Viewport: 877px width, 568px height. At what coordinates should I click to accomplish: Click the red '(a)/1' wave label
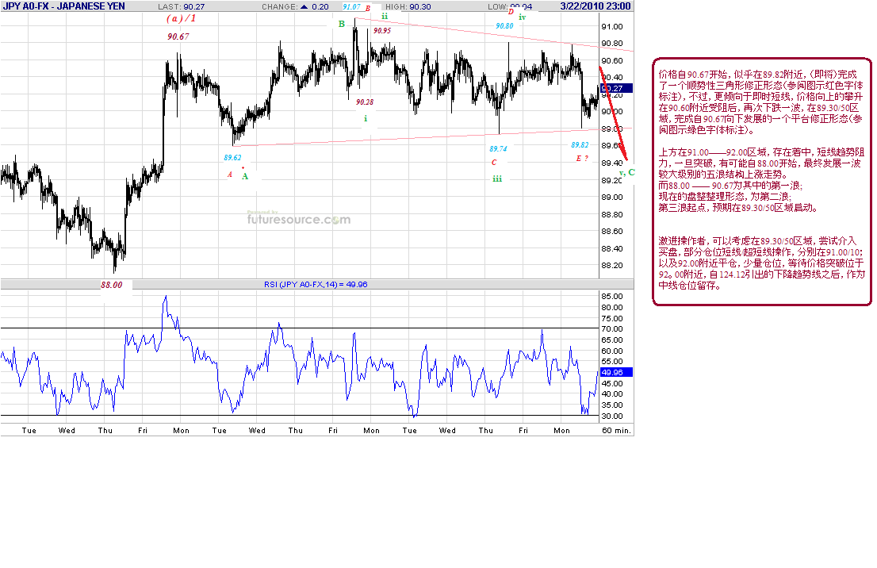click(182, 18)
